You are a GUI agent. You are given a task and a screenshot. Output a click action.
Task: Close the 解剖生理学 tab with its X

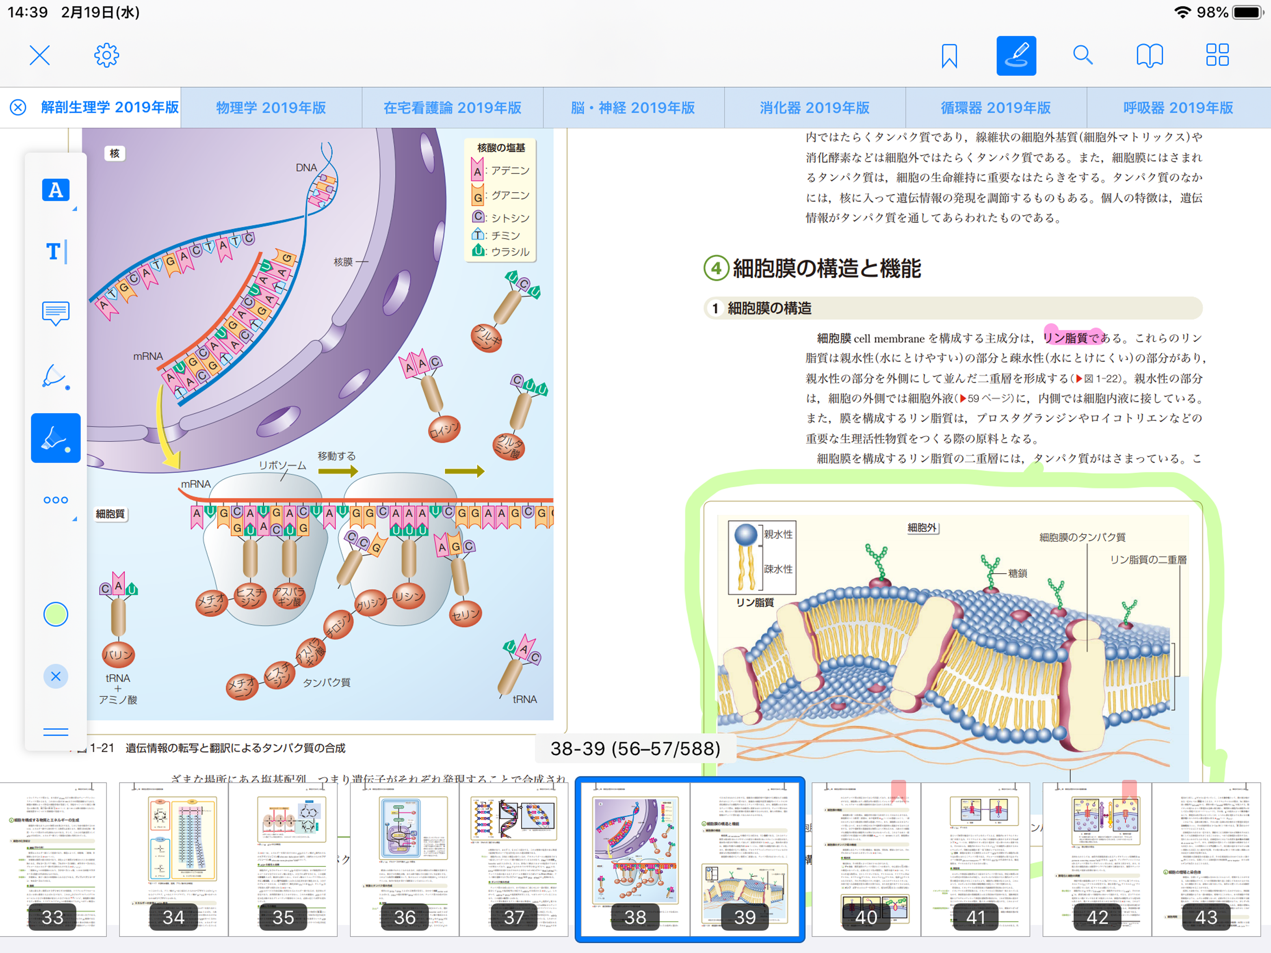[19, 107]
